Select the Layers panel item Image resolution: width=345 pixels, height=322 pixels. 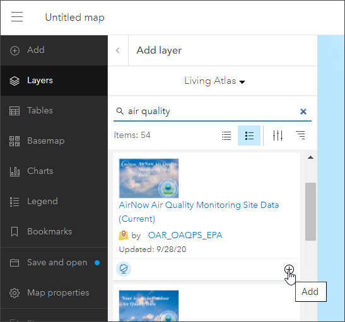point(54,81)
